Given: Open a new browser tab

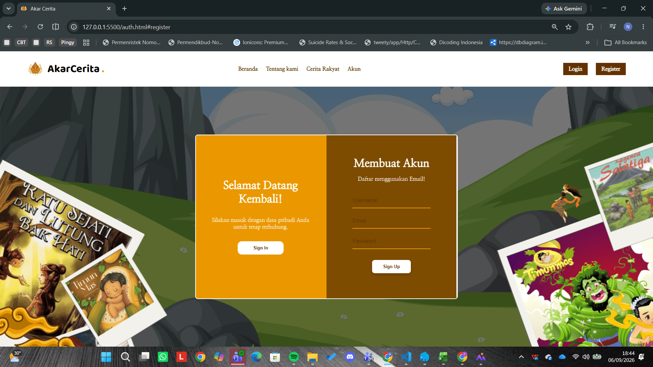Looking at the screenshot, I should click(124, 8).
